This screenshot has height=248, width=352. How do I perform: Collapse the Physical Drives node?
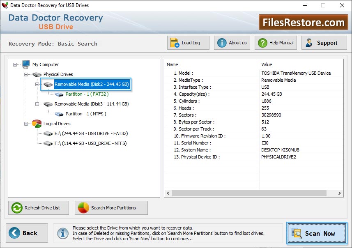tap(26, 74)
